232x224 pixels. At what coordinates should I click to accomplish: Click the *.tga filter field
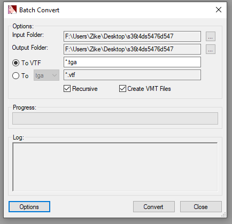pos(132,62)
